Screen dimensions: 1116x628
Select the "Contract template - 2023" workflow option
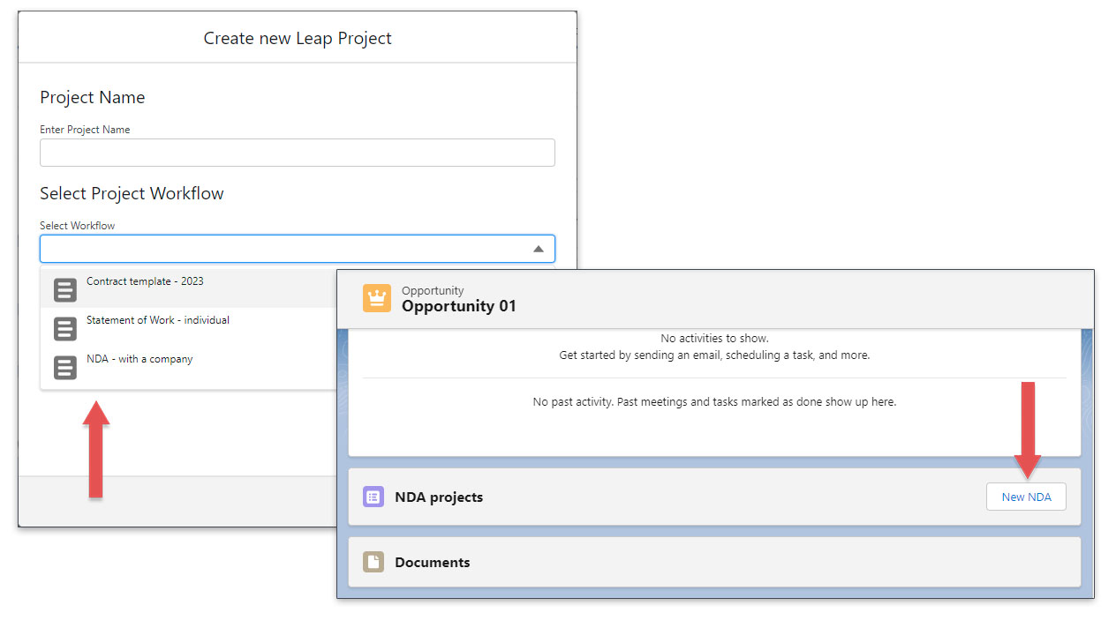coord(146,280)
